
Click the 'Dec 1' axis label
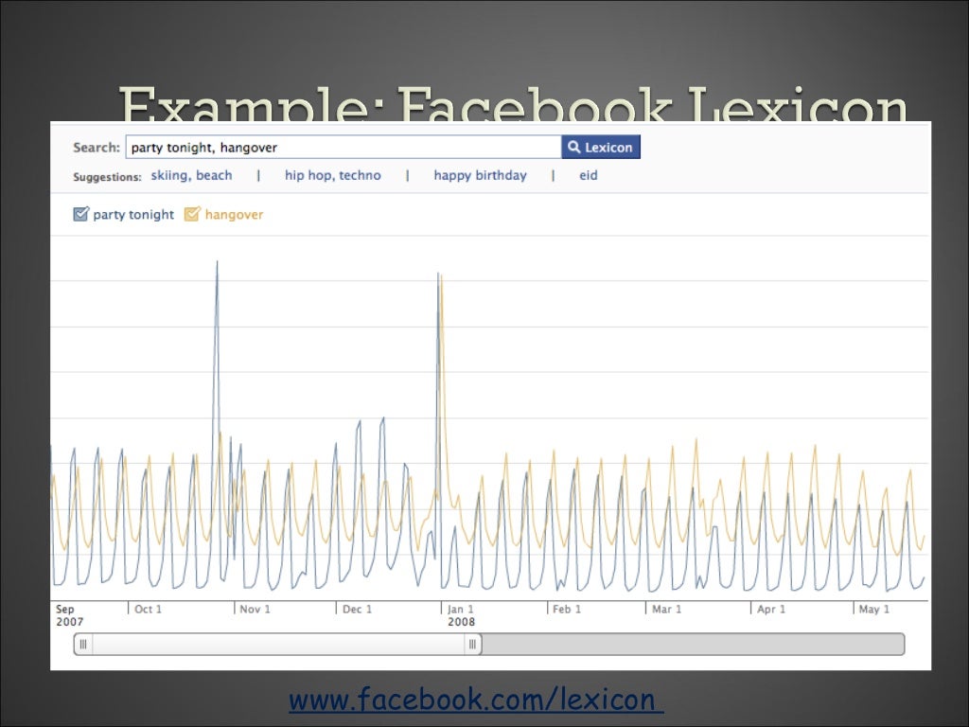coord(357,610)
